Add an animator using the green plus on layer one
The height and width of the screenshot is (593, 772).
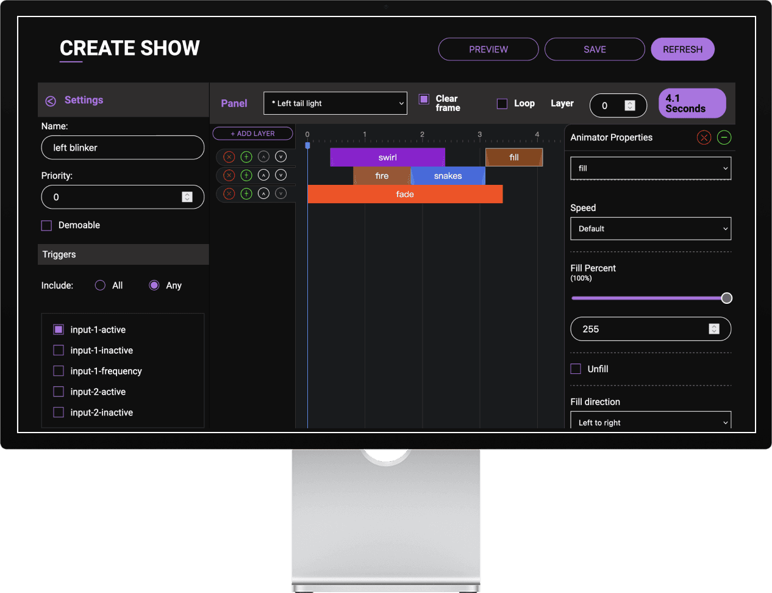(245, 156)
